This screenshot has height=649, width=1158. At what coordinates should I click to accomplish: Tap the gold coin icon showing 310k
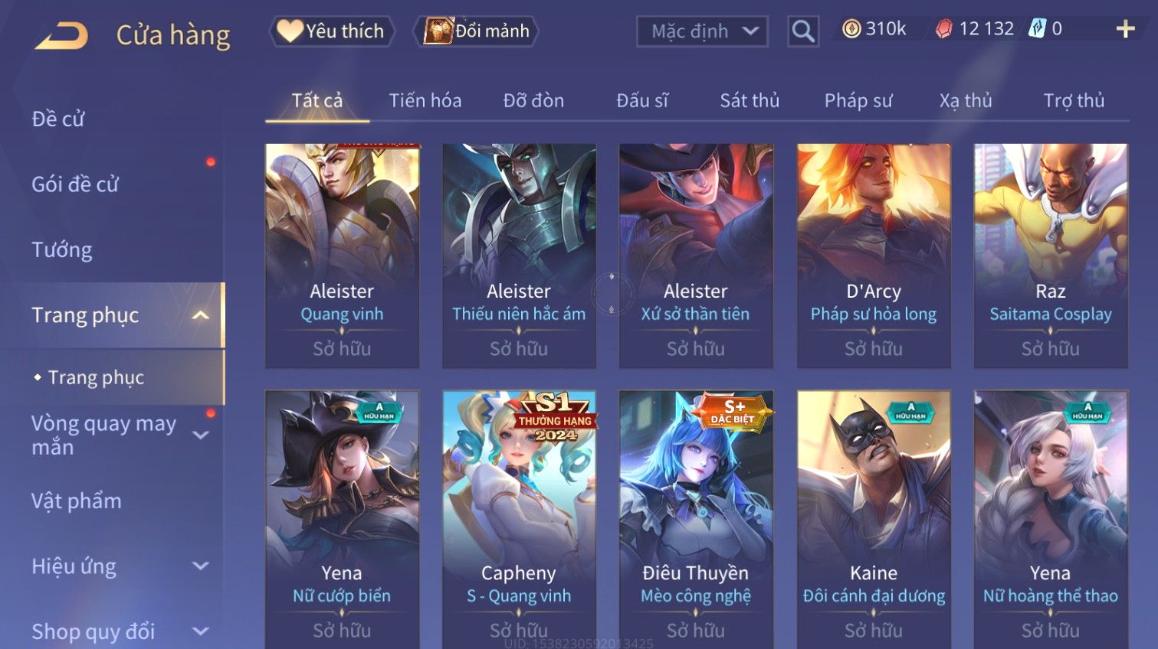click(x=851, y=29)
